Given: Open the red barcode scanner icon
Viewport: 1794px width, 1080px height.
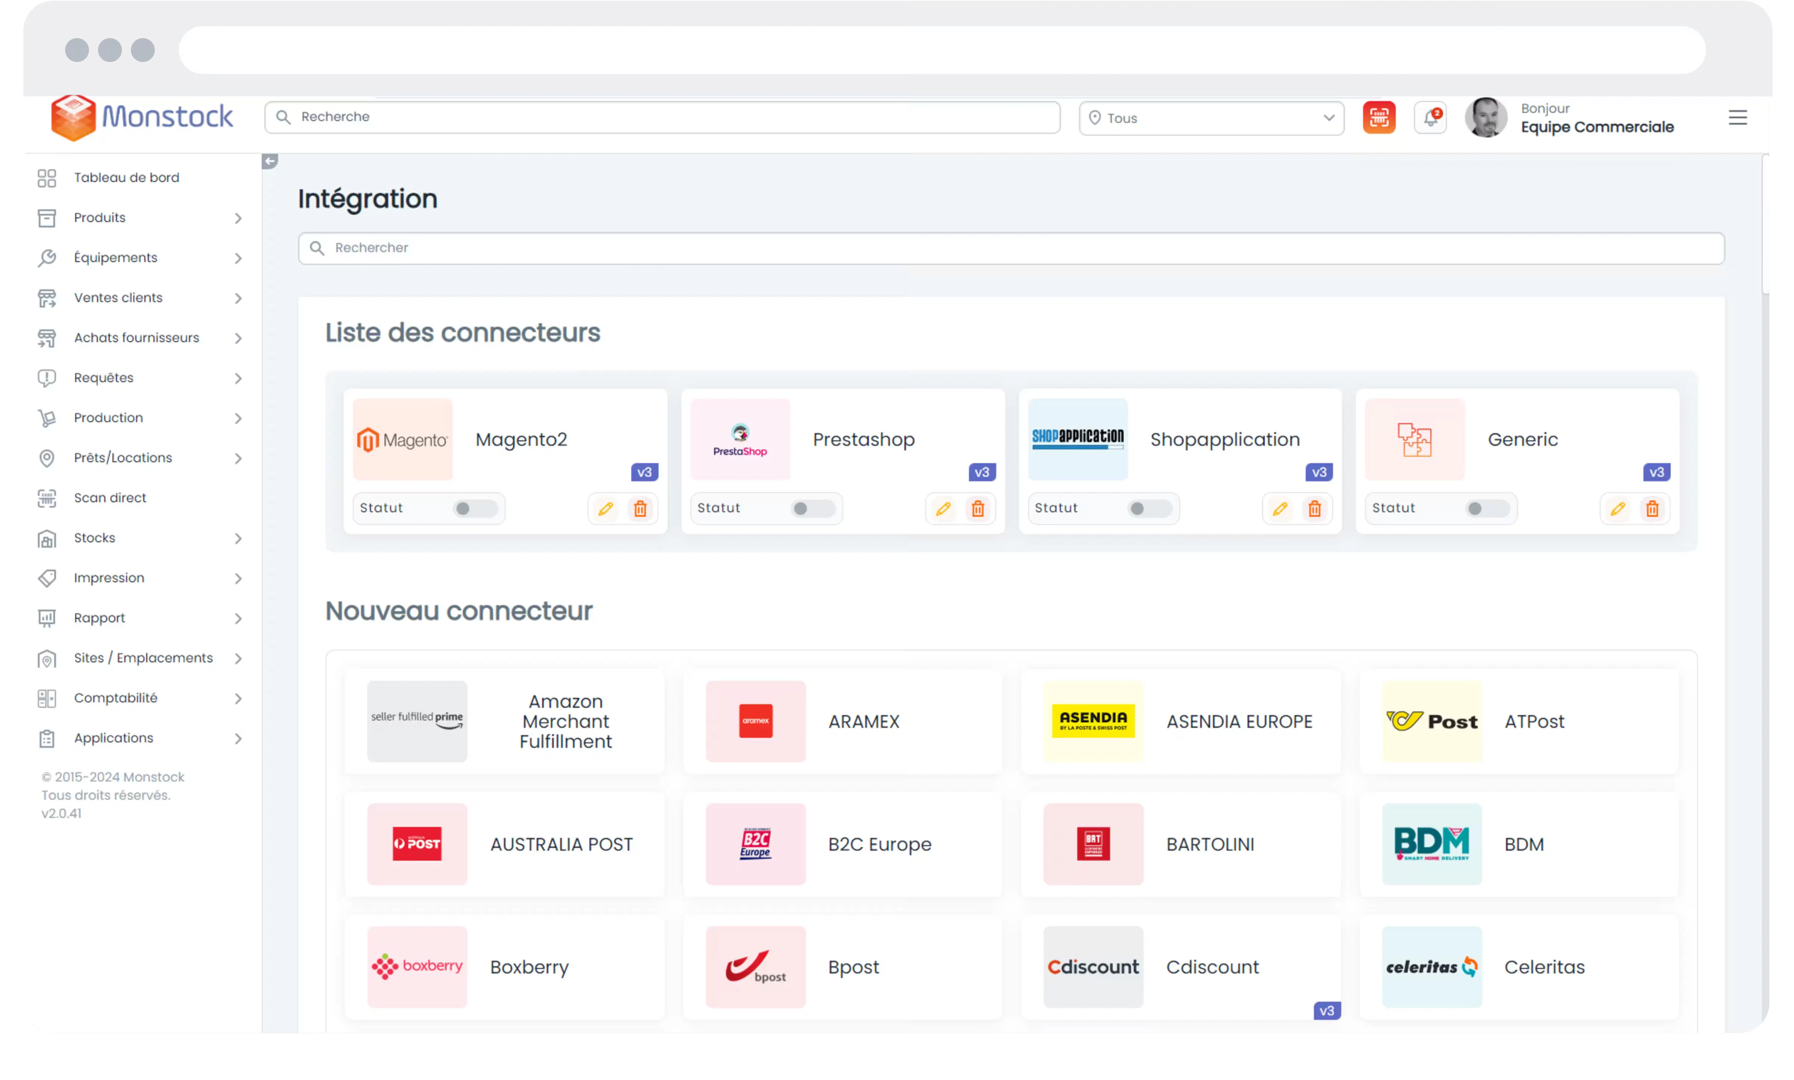Looking at the screenshot, I should [x=1379, y=117].
